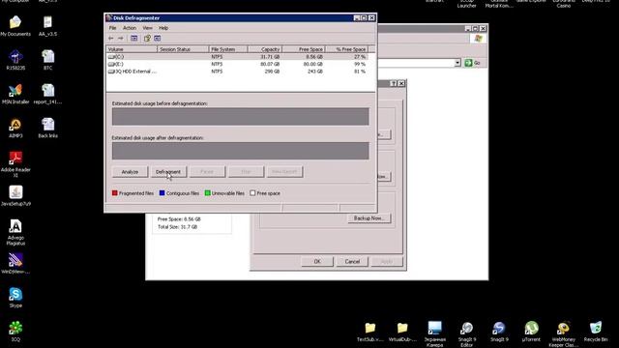Click the toolbar icon right of Properties

[x=158, y=39]
